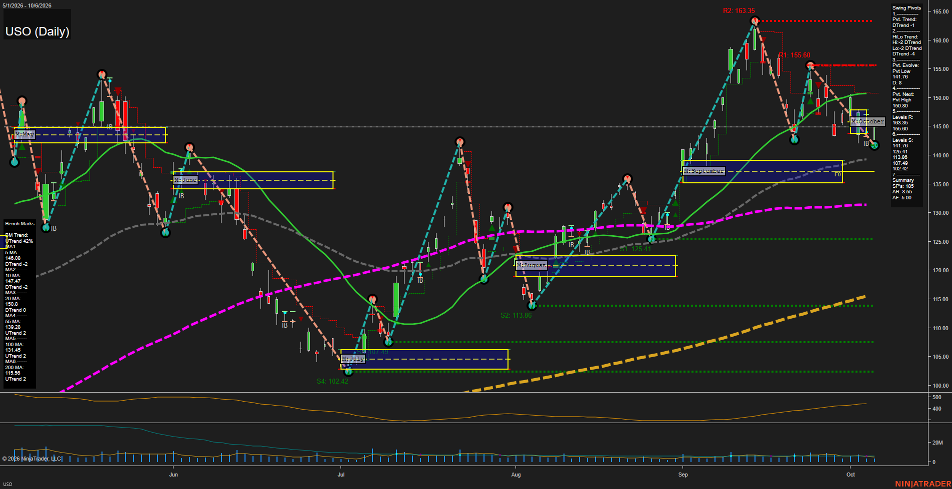Select the AR: 8.55 summary value
The height and width of the screenshot is (489, 952).
pyautogui.click(x=902, y=192)
